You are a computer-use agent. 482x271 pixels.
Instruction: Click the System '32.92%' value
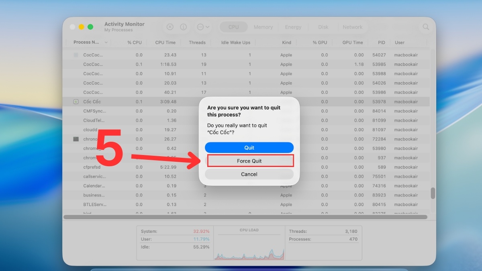point(201,231)
